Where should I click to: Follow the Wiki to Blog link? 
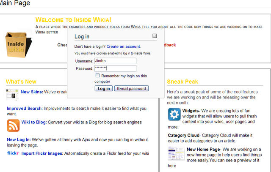pos(34,122)
